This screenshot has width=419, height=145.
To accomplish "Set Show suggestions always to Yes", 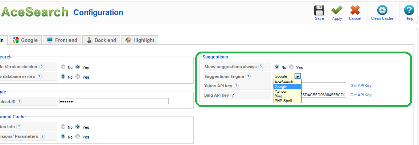I will click(291, 67).
